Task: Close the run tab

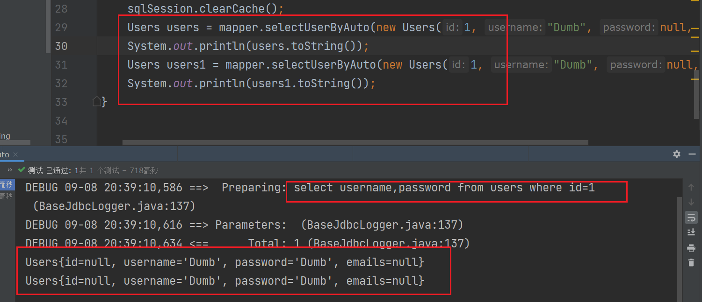Action: (15, 155)
